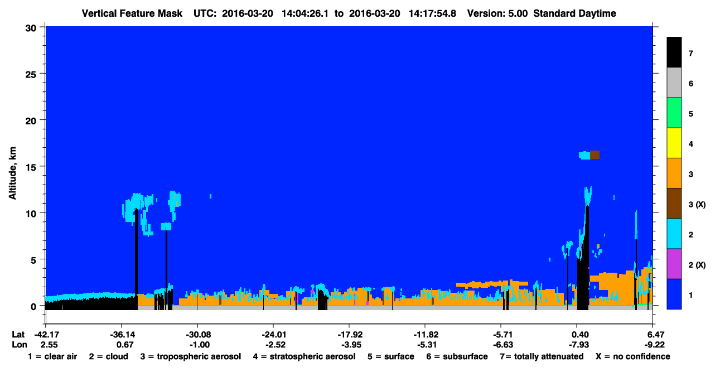725x372 pixels.
Task: Click the "Standard Daytime" label
Action: pyautogui.click(x=574, y=13)
